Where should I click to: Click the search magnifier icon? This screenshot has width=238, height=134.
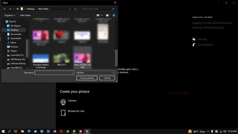[x=113, y=9]
